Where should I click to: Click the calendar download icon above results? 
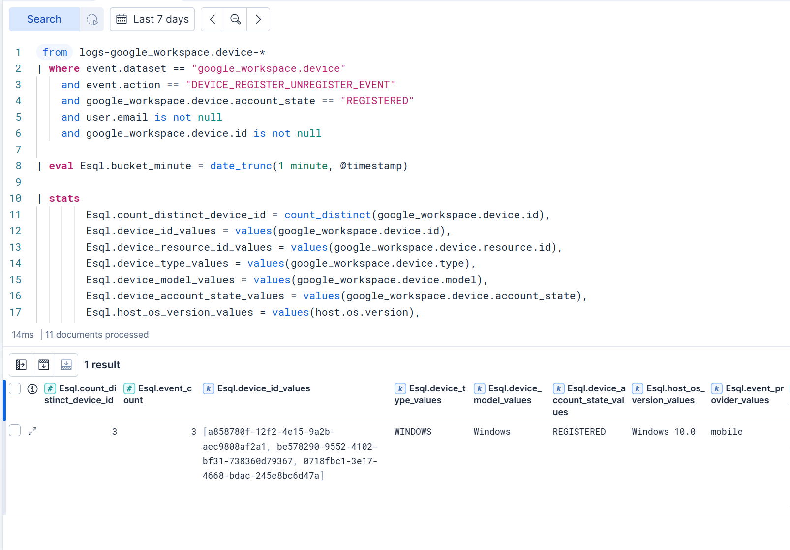(44, 365)
